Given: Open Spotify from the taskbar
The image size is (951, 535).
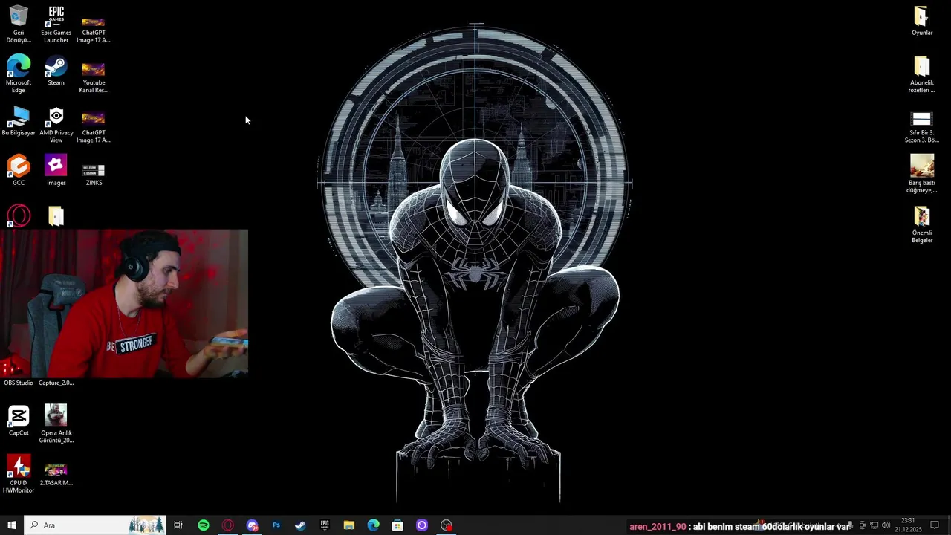Looking at the screenshot, I should pyautogui.click(x=204, y=525).
